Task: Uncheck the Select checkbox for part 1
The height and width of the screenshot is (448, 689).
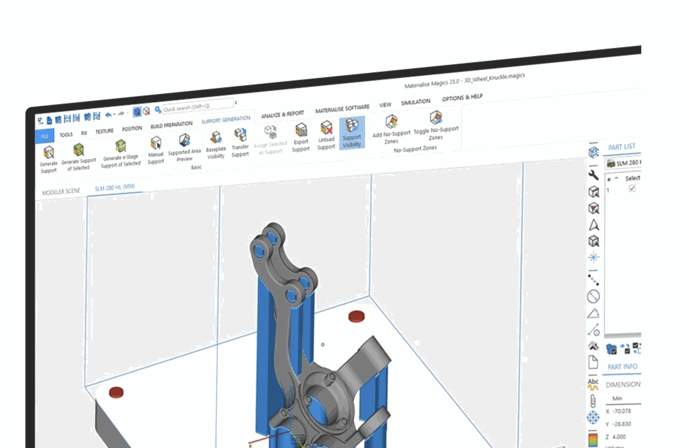Action: (632, 188)
